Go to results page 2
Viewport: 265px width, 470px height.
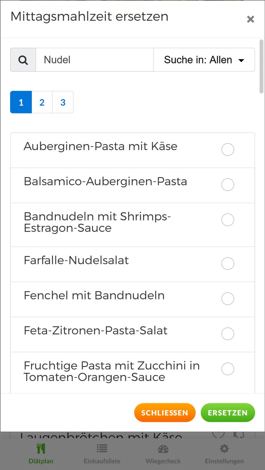[x=42, y=102]
